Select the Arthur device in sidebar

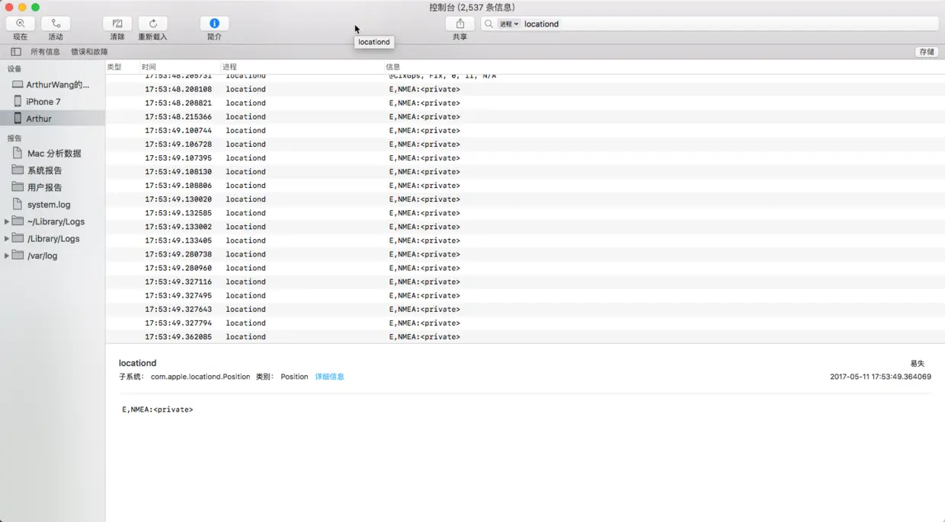(x=53, y=119)
